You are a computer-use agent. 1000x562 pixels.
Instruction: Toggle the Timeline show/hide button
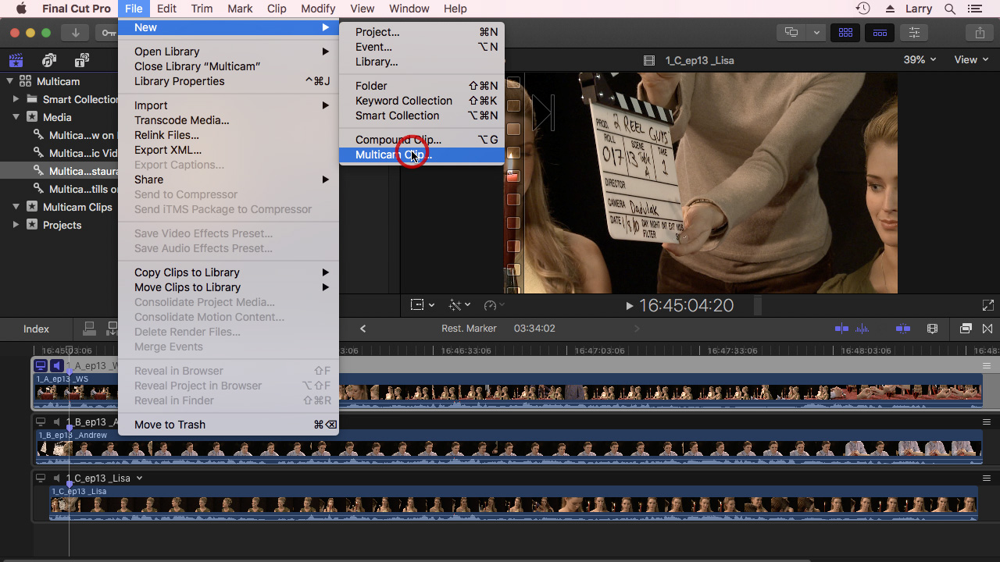(x=880, y=33)
